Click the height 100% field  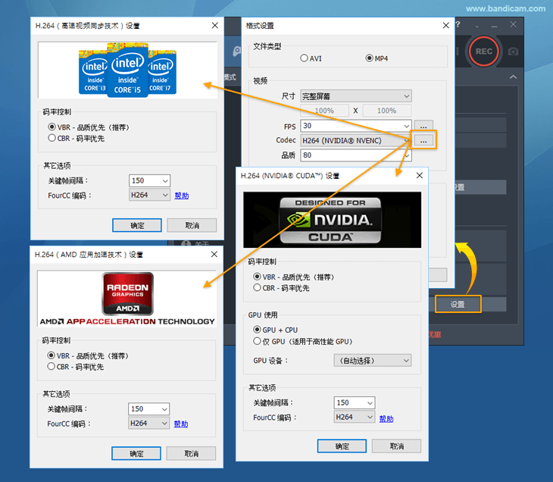pyautogui.click(x=387, y=111)
